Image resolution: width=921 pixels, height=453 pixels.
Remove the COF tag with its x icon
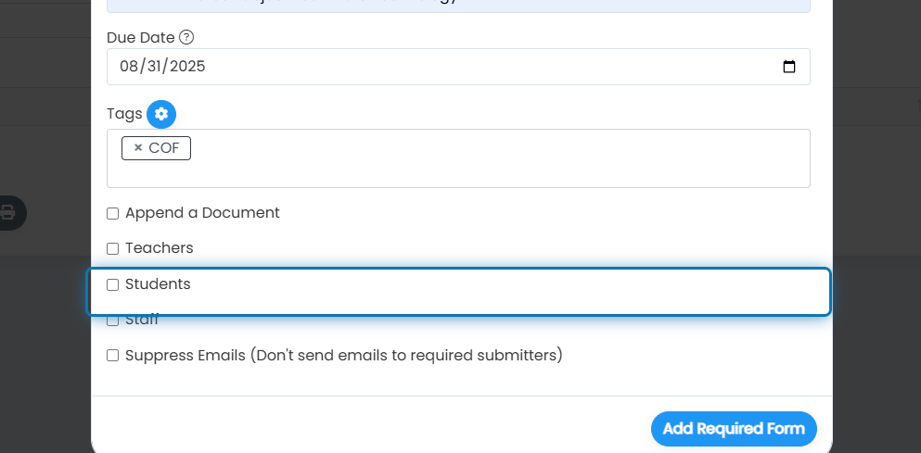138,148
